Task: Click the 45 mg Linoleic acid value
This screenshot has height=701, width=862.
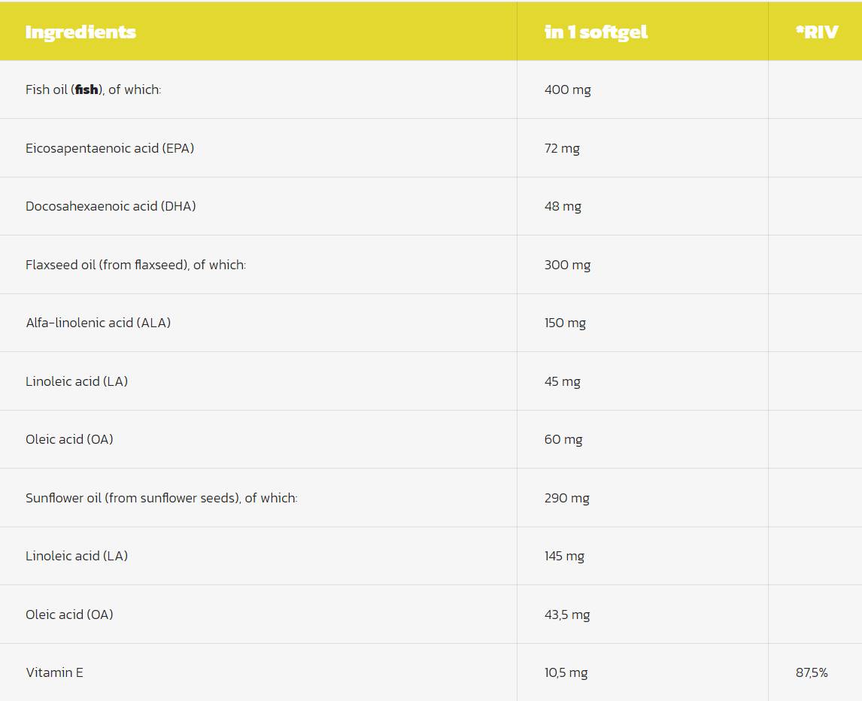Action: click(562, 381)
